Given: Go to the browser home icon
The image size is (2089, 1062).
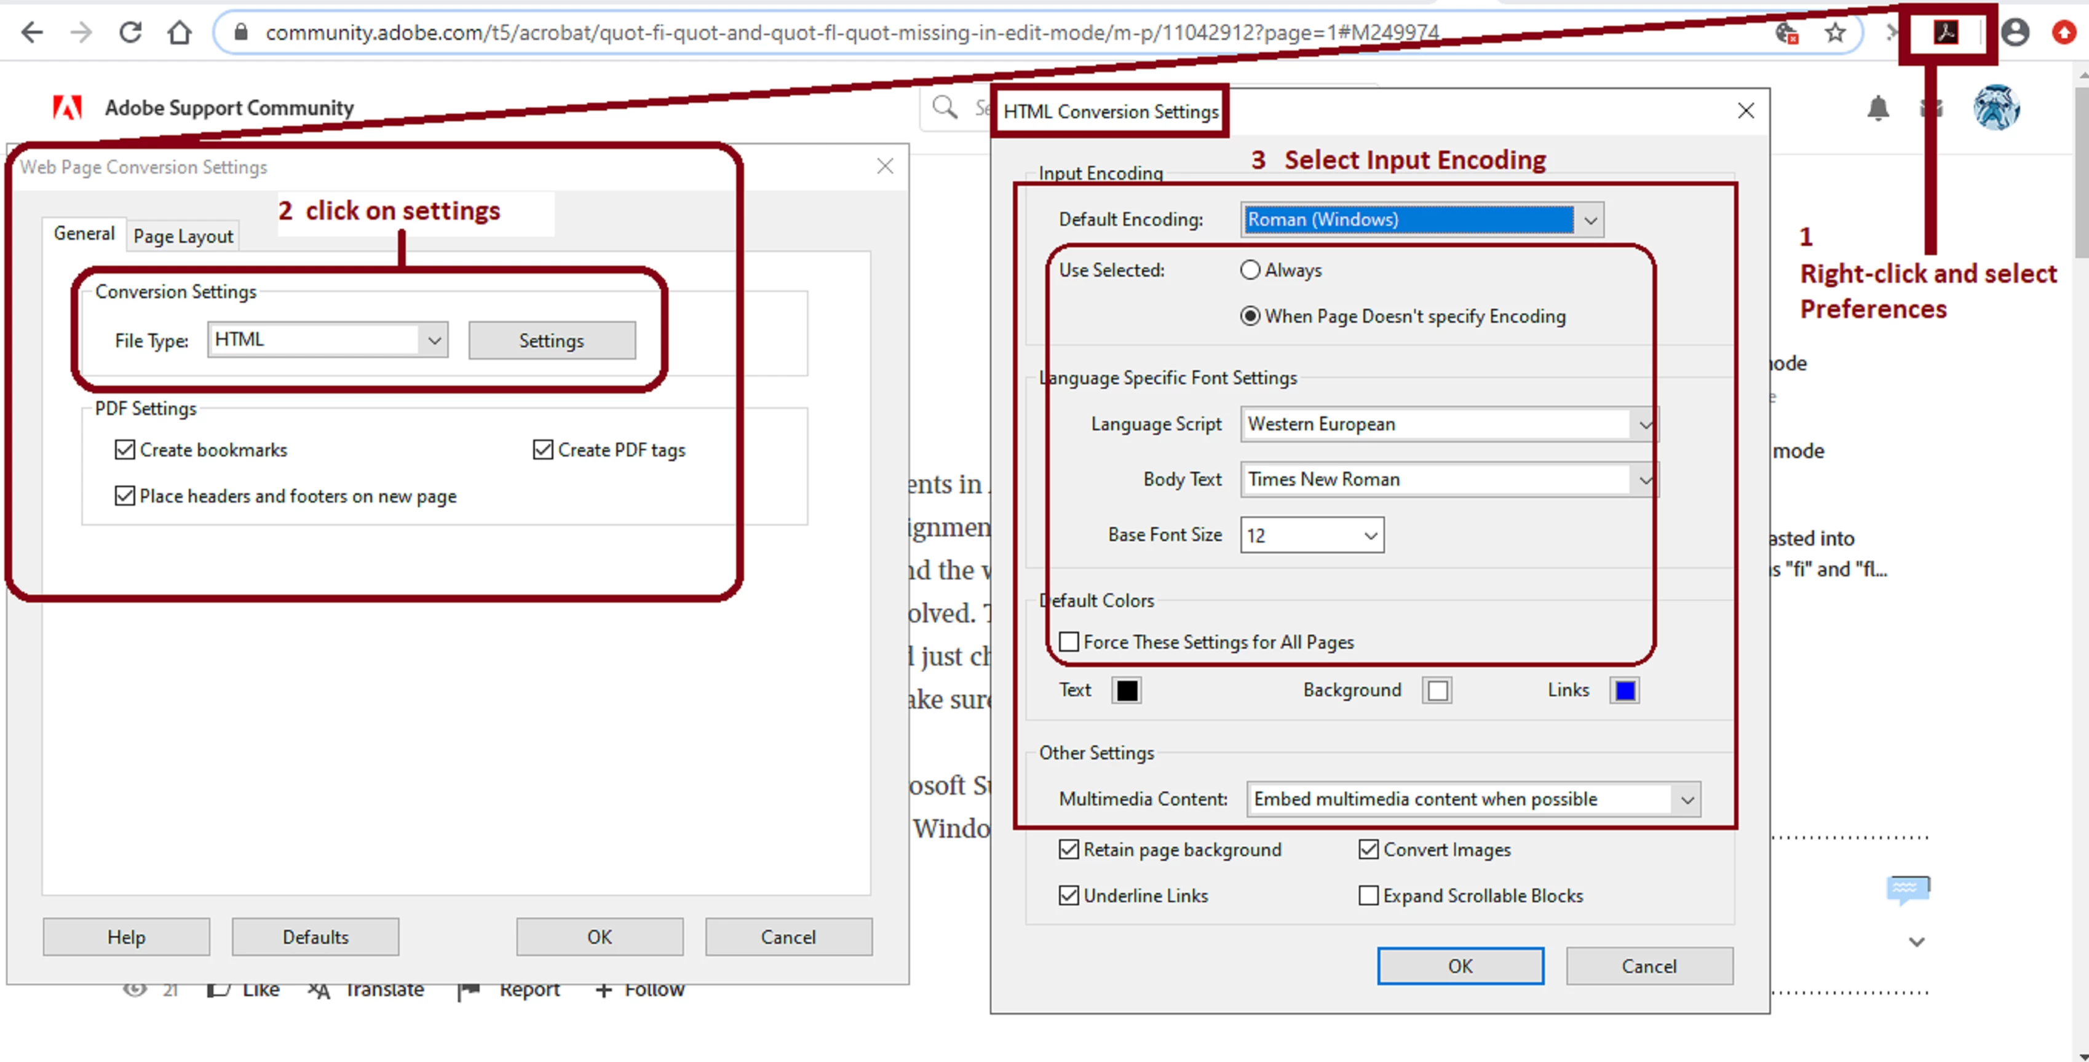Looking at the screenshot, I should (179, 33).
